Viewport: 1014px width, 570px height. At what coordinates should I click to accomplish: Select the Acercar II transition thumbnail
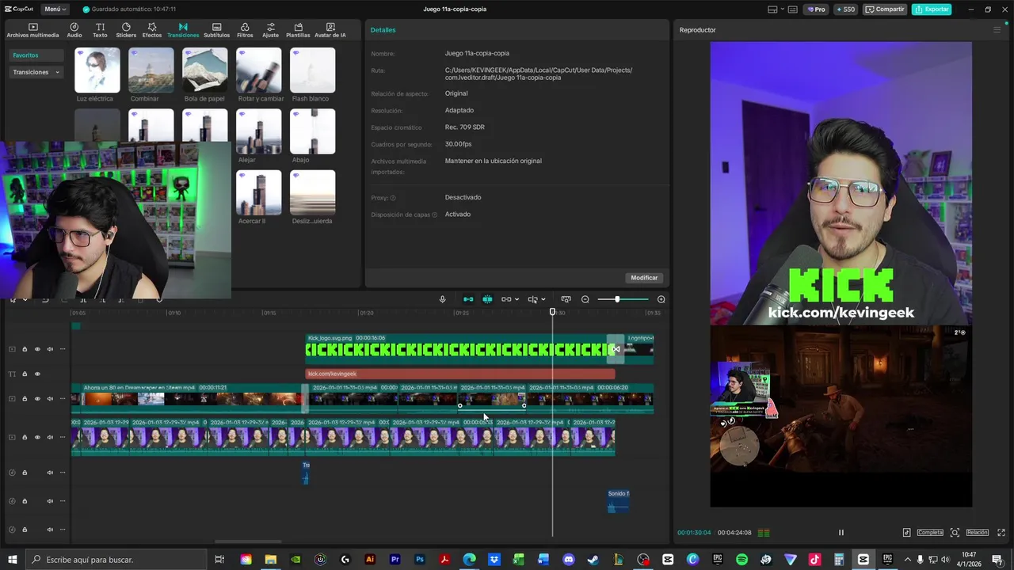click(258, 192)
